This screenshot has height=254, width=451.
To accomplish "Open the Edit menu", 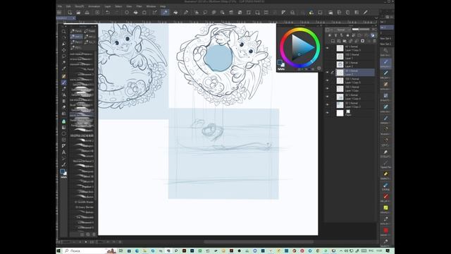I will click(x=68, y=6).
